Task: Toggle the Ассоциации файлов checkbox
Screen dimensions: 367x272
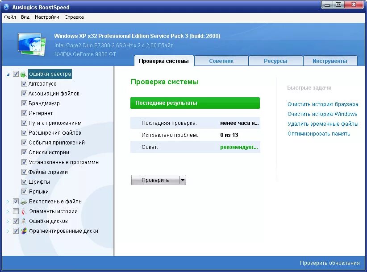Action: (x=24, y=94)
